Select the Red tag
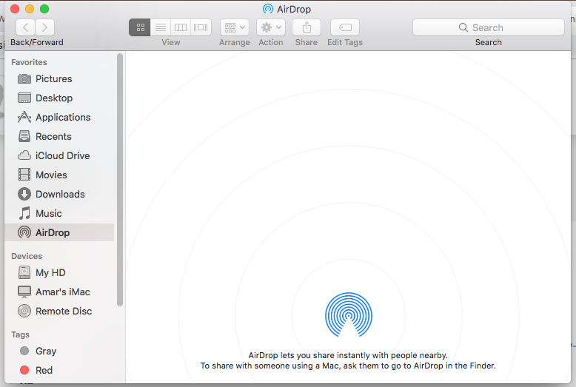 click(x=59, y=370)
